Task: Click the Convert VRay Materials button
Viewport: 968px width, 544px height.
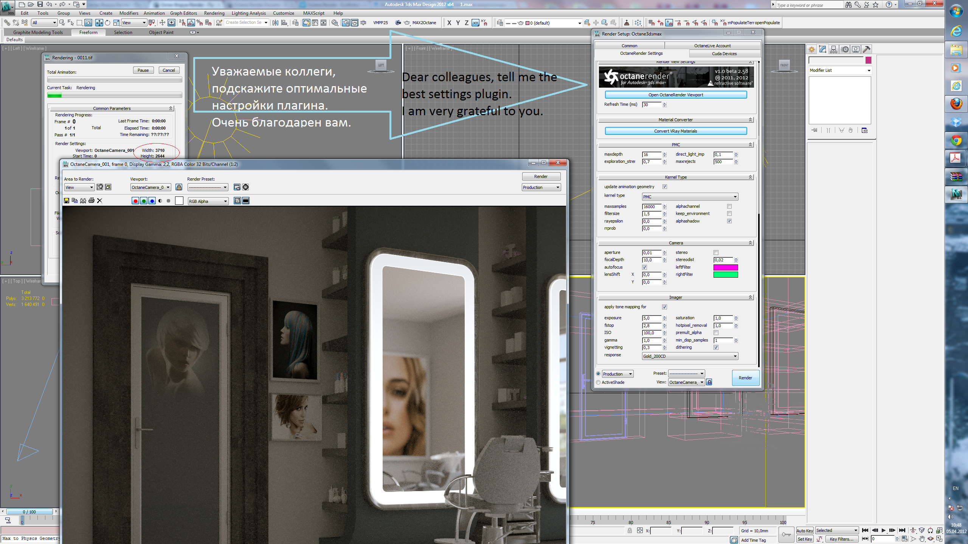Action: (675, 131)
